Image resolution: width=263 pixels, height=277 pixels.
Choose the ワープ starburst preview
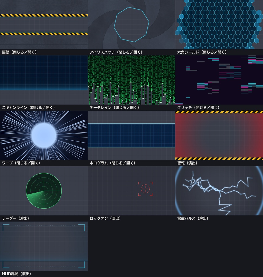click(x=44, y=135)
